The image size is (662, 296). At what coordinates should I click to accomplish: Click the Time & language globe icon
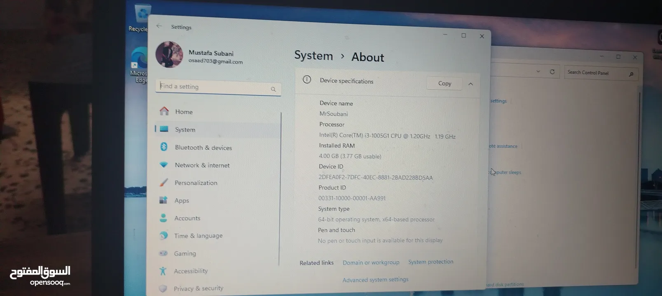point(164,236)
